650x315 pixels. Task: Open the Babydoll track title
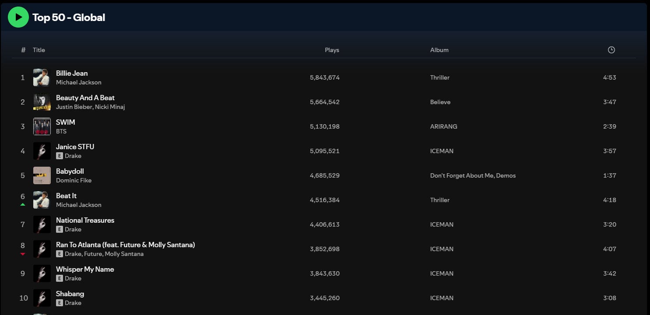[x=70, y=171]
